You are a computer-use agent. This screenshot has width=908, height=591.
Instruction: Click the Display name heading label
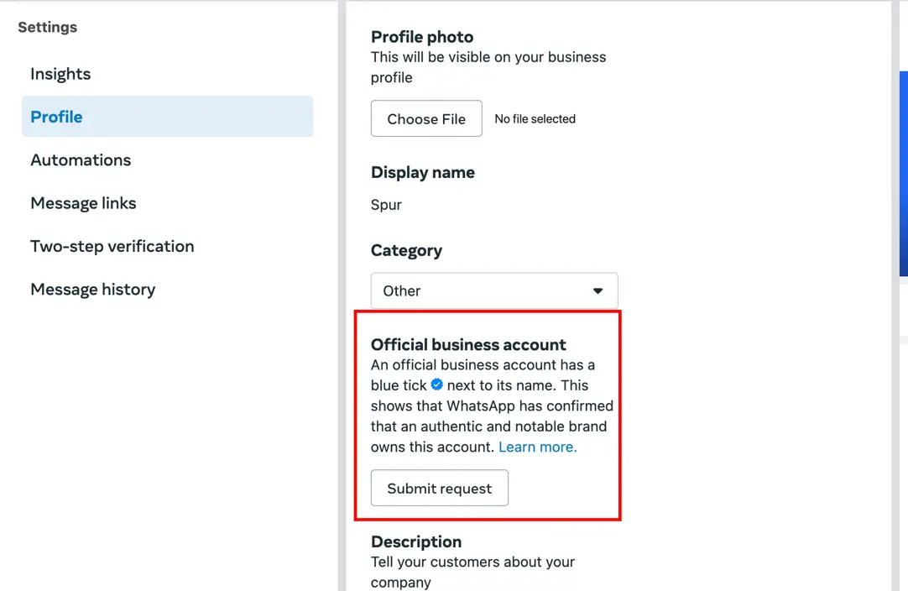pos(423,172)
